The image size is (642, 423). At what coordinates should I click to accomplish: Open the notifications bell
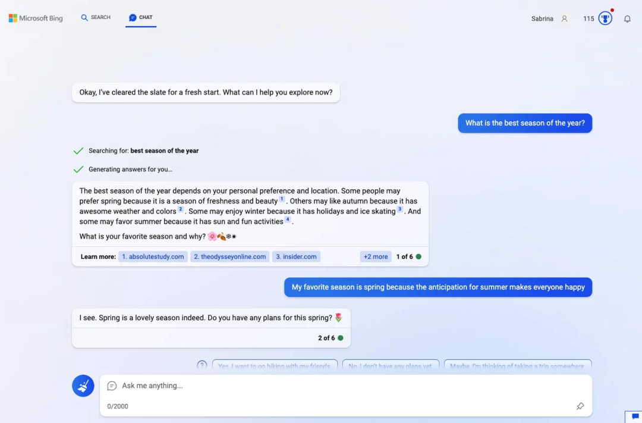pyautogui.click(x=627, y=19)
